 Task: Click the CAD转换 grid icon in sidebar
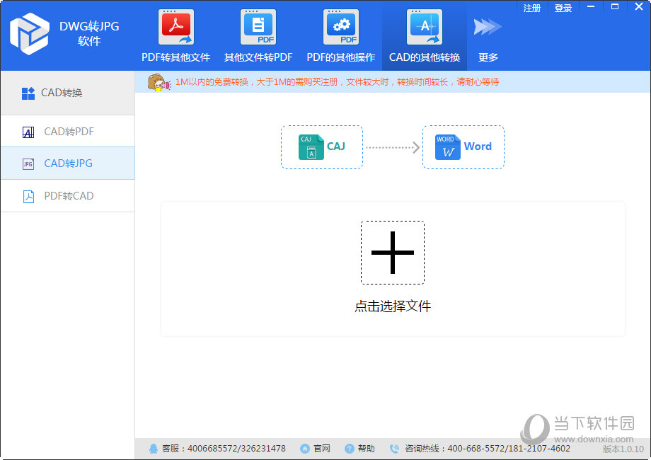click(x=28, y=93)
